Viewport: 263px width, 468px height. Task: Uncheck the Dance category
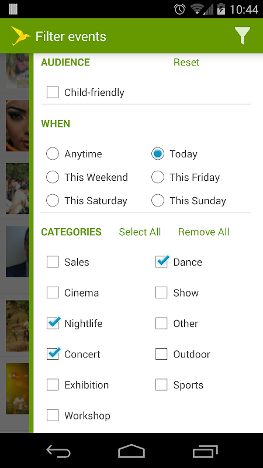pos(161,261)
